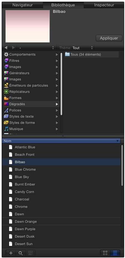Open the Filtres category icon

tap(6, 61)
